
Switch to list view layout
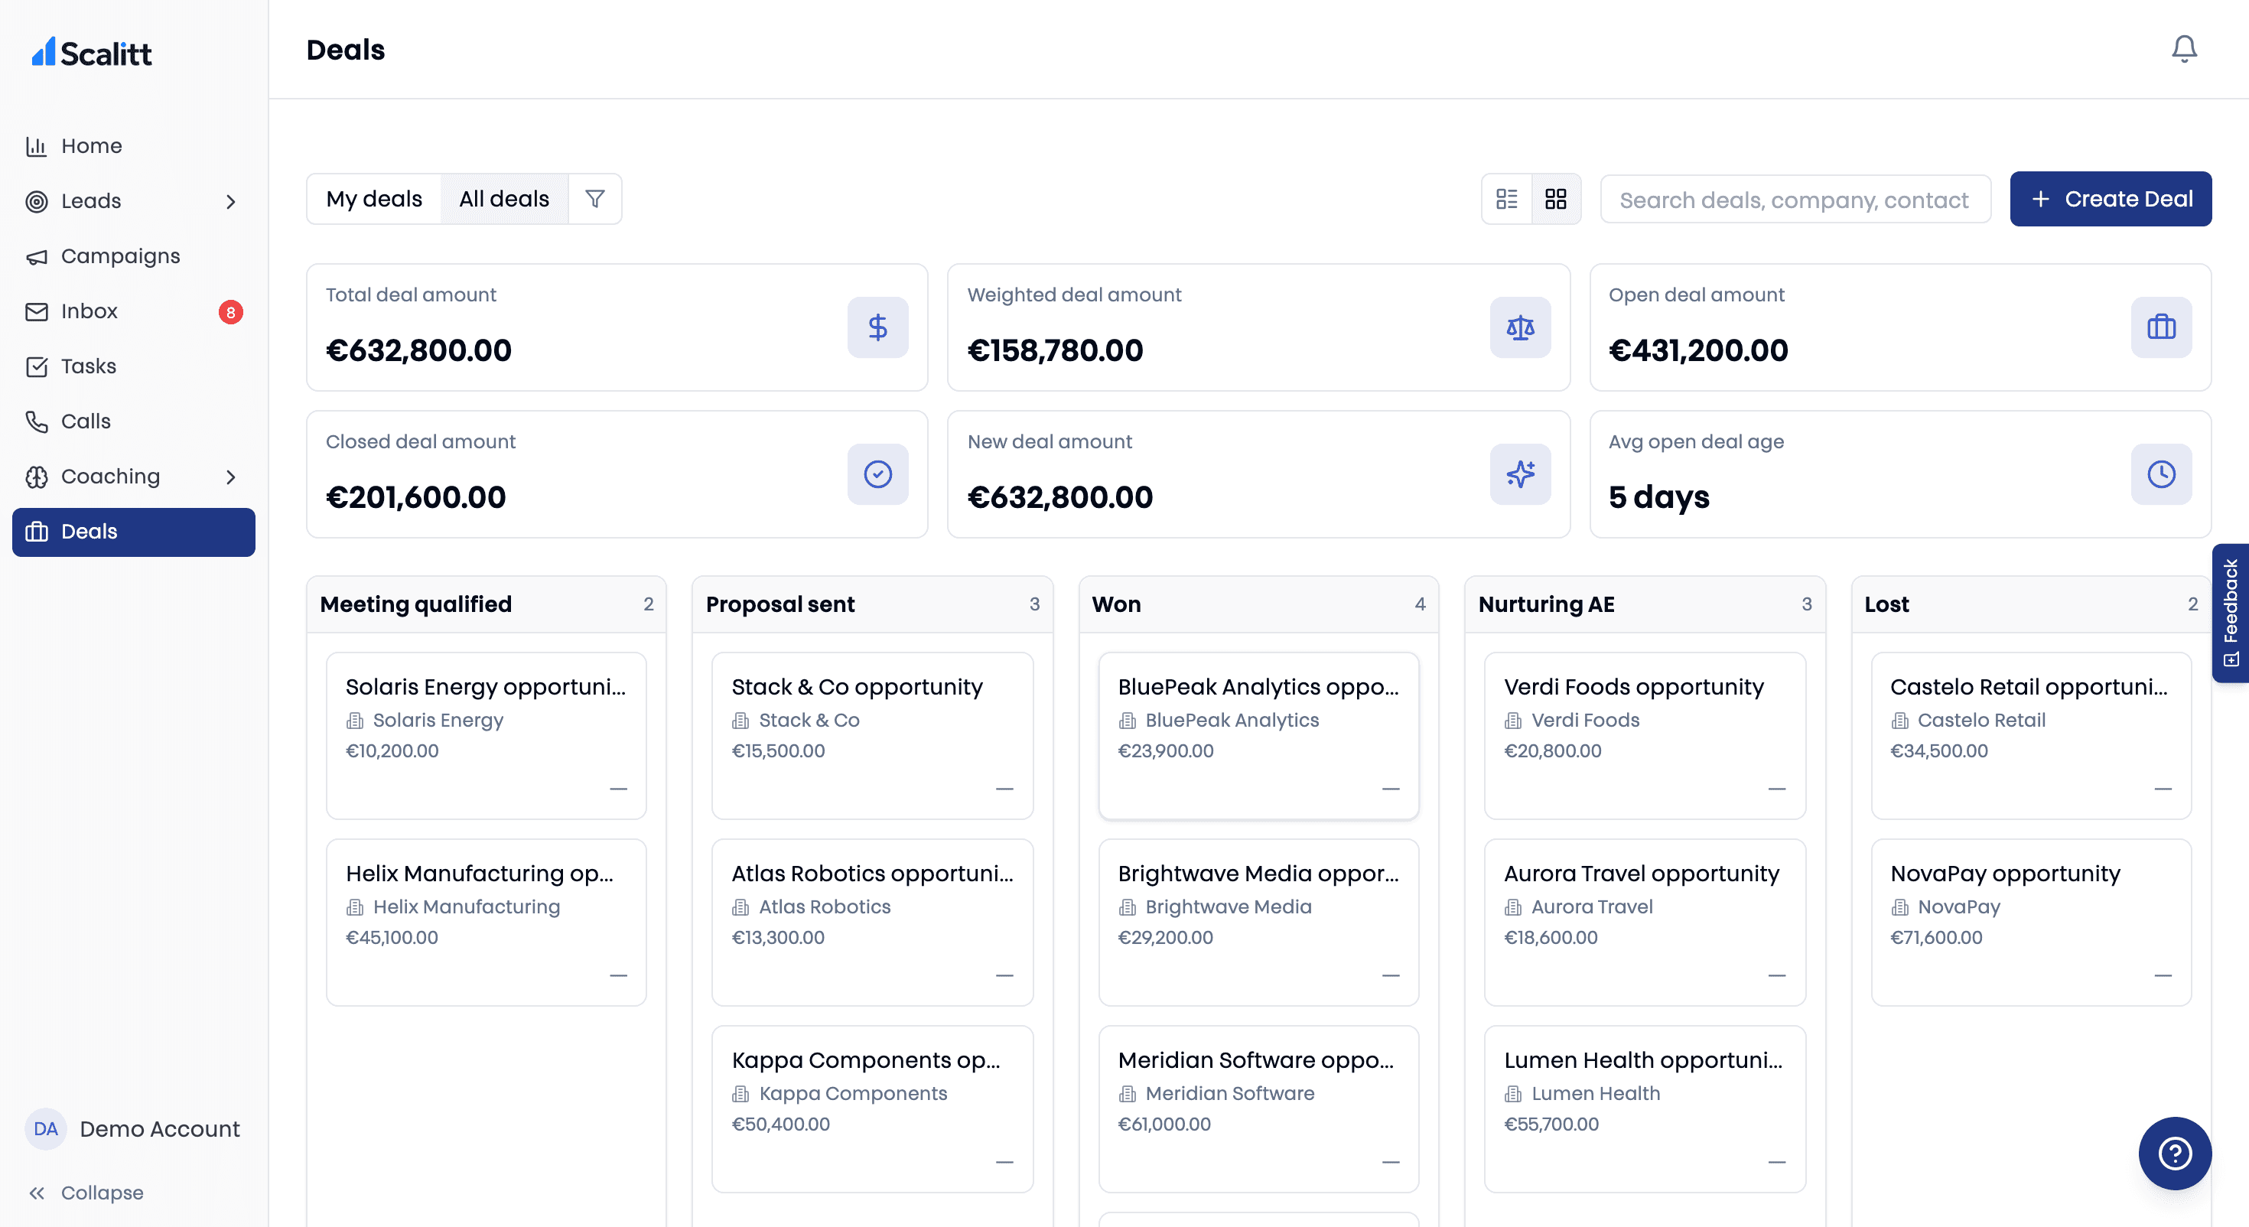pos(1507,199)
